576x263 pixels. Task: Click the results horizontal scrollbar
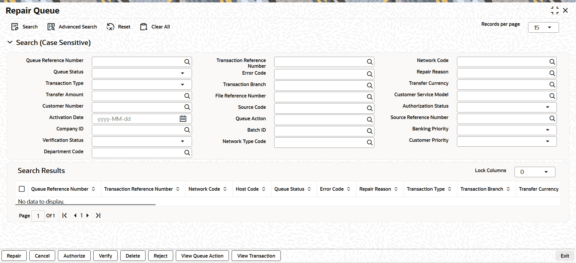point(85,205)
